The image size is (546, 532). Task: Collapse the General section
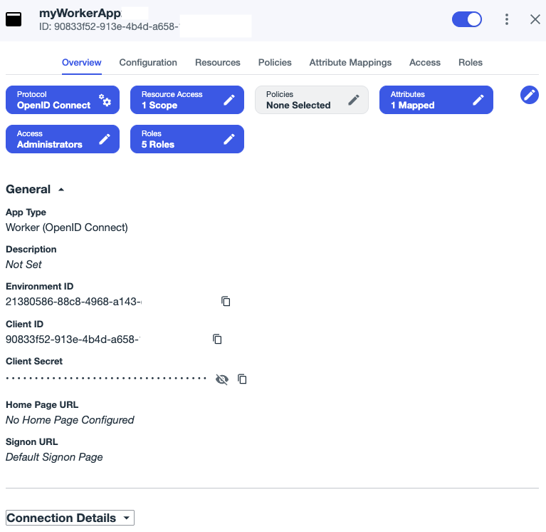(61, 190)
